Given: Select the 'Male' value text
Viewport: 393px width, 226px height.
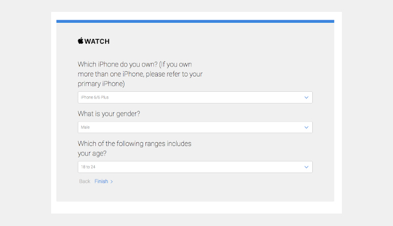Looking at the screenshot, I should pos(85,127).
